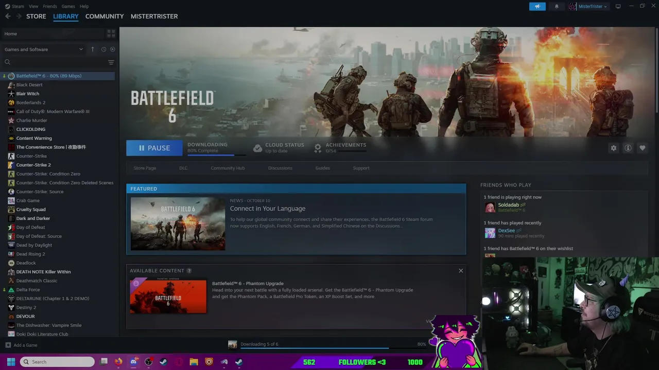The height and width of the screenshot is (370, 659).
Task: Open Battlefield 6 info icon
Action: (628, 148)
